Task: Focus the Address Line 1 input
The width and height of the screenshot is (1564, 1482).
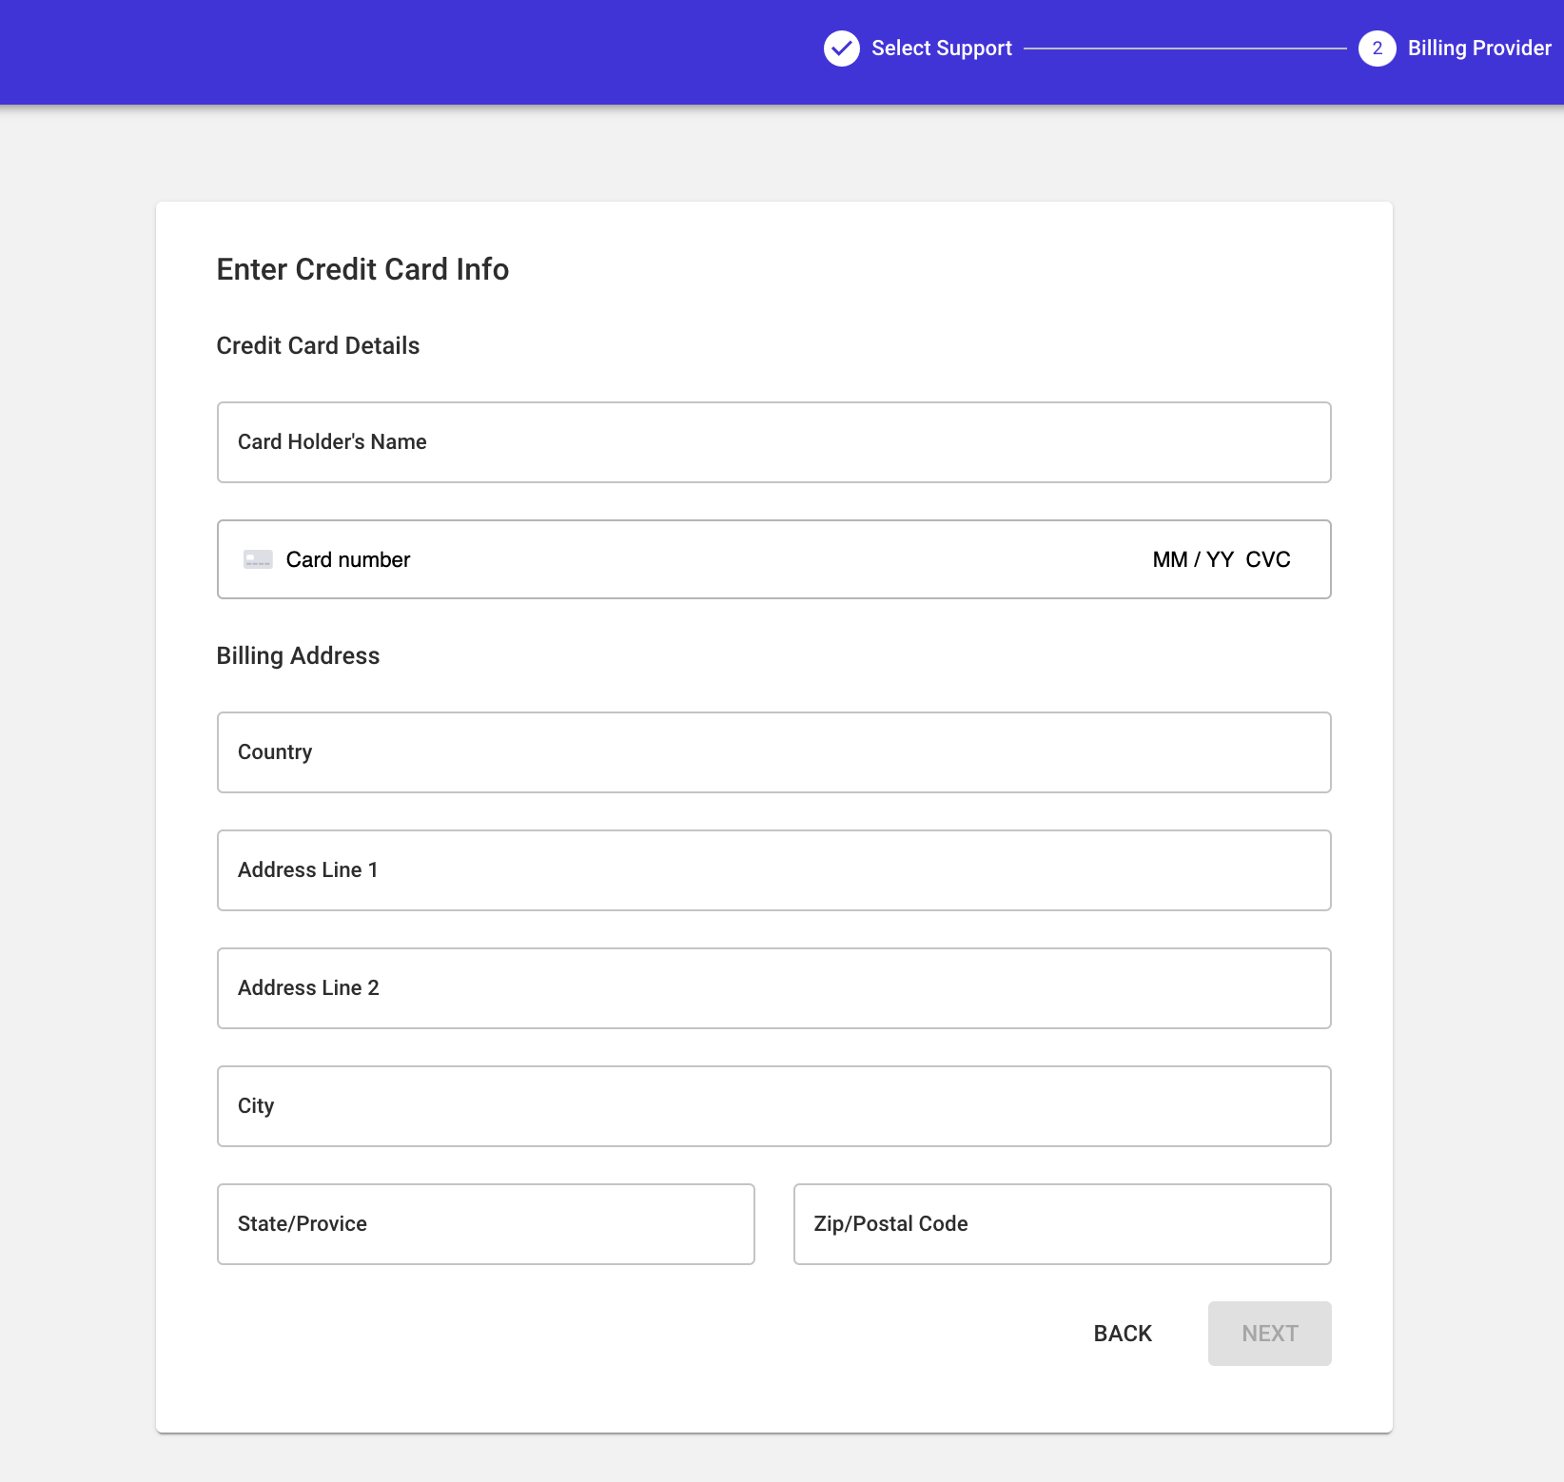Action: (x=773, y=870)
